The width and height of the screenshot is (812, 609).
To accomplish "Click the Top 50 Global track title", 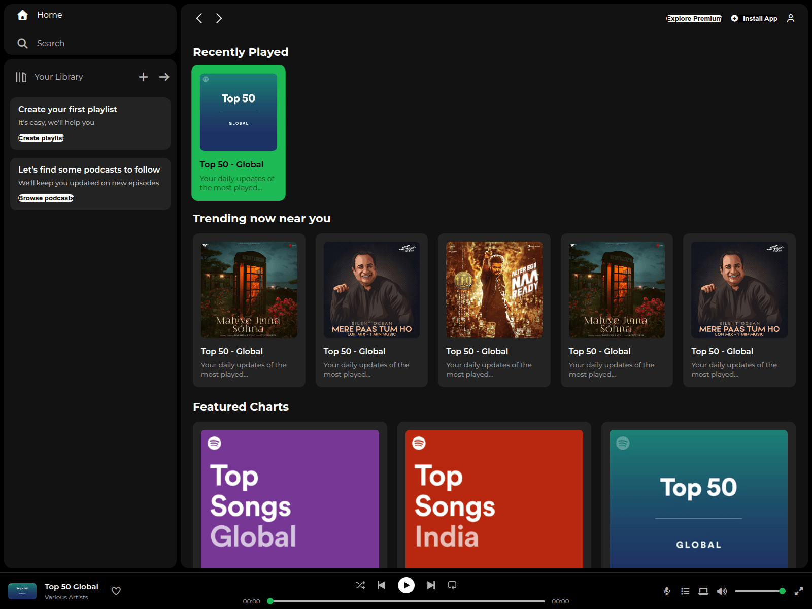I will tap(72, 587).
